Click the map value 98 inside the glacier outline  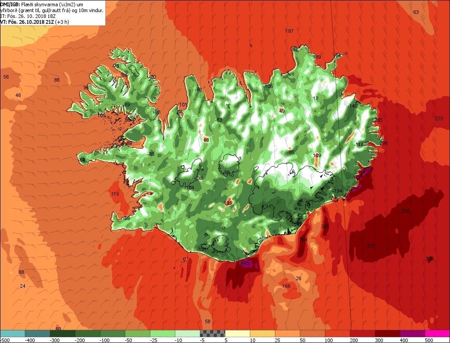tap(227, 172)
